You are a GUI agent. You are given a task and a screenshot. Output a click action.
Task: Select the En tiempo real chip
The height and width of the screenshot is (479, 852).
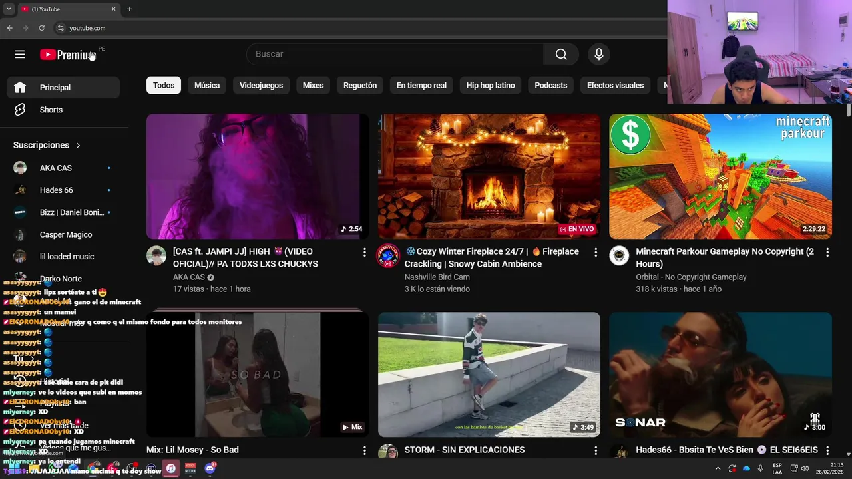coord(421,85)
